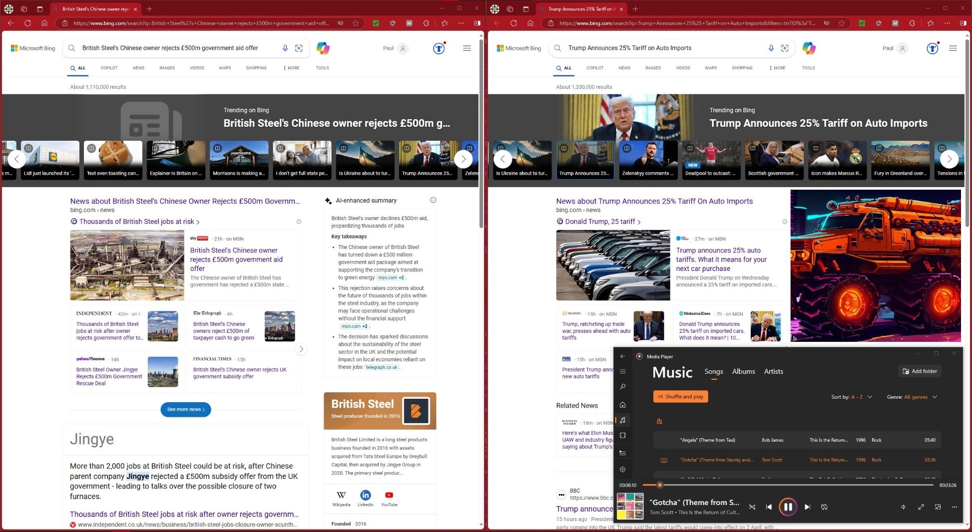Go back in Media Player
This screenshot has height=532, width=972.
tap(622, 356)
